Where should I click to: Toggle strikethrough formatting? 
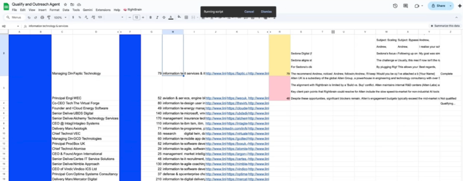[x=164, y=17]
